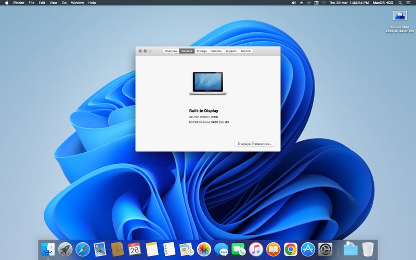Select the Screen Shot desktop file
Screen dimensions: 416x260
(399, 22)
